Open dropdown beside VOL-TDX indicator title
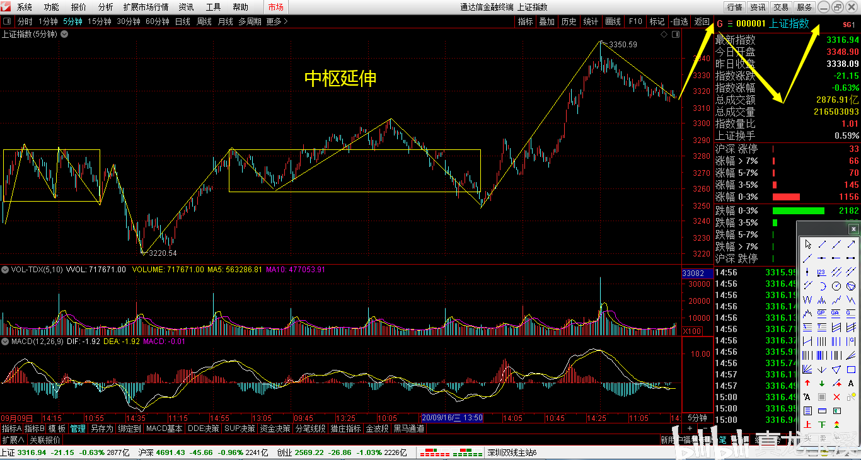Image resolution: width=861 pixels, height=460 pixels. coord(6,270)
